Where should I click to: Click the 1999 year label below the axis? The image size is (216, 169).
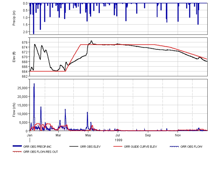119,140
